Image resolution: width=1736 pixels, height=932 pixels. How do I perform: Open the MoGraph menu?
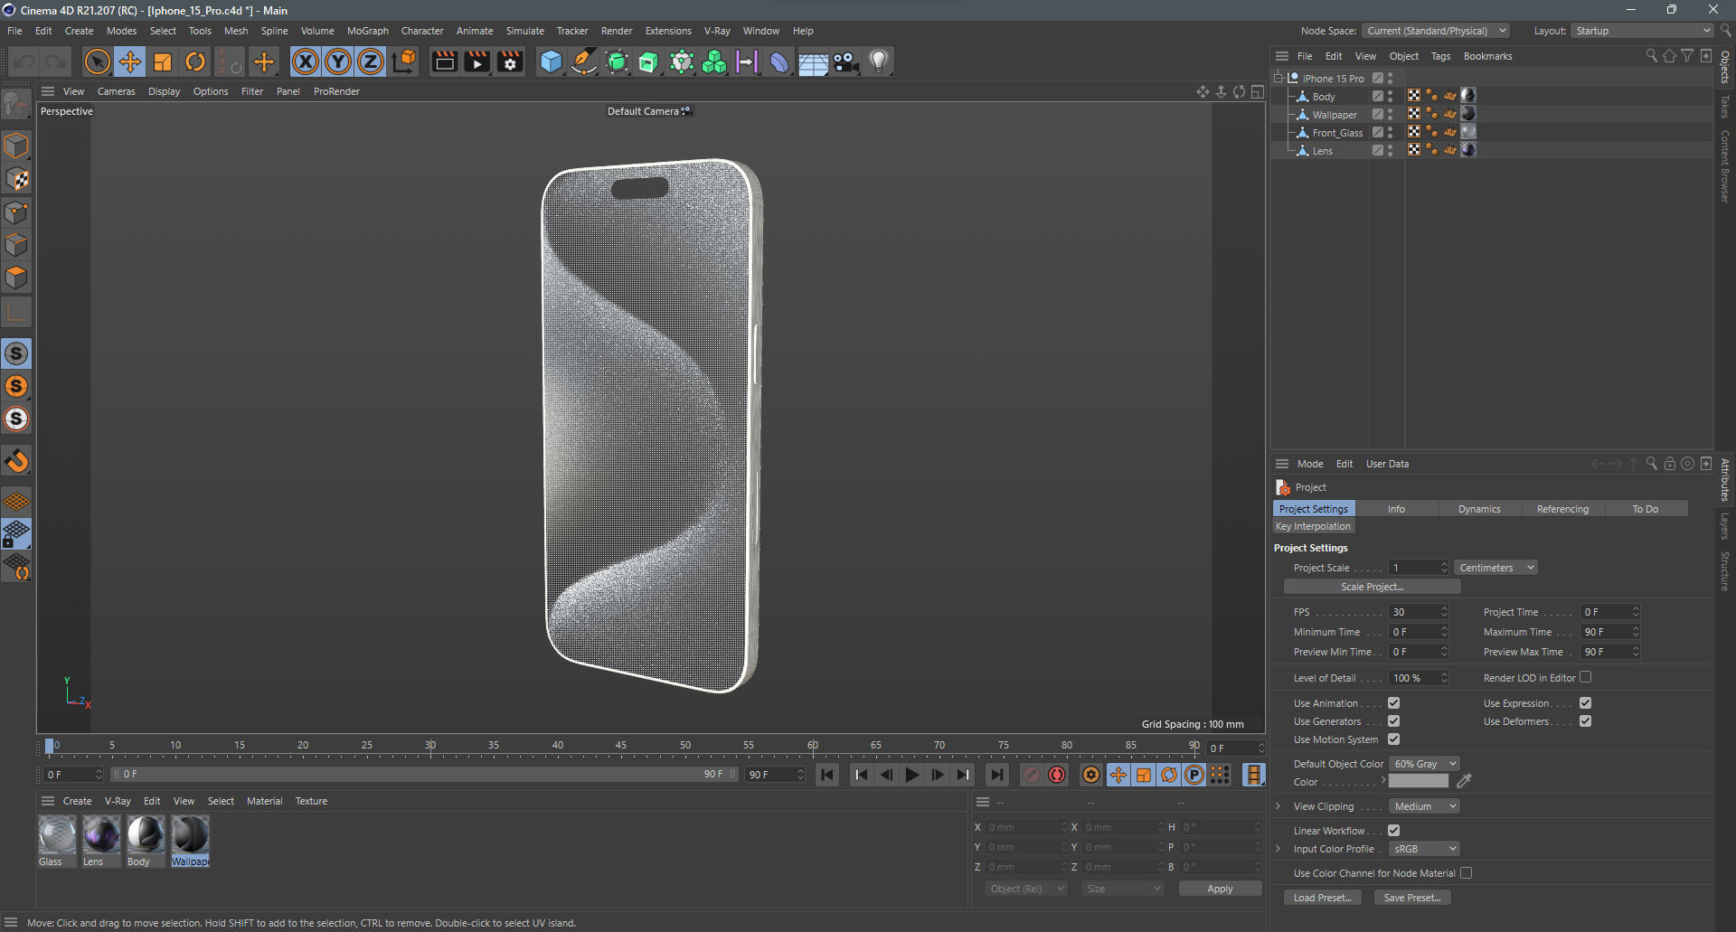367,31
